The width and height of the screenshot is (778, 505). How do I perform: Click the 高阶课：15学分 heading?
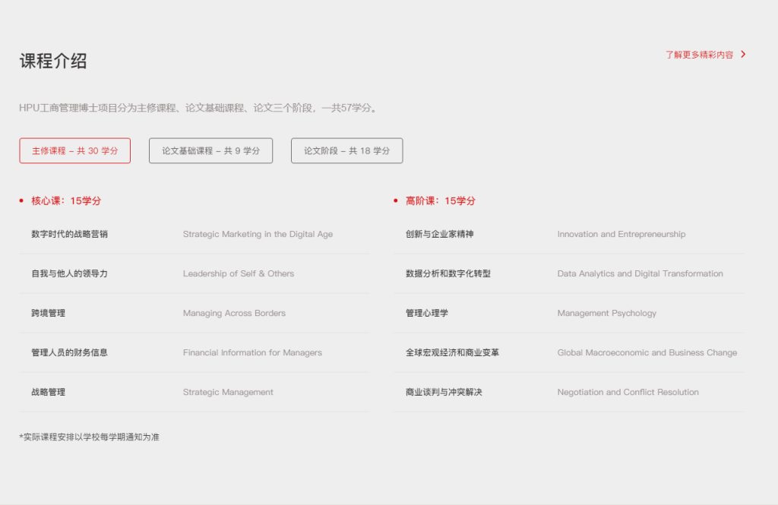pos(440,201)
